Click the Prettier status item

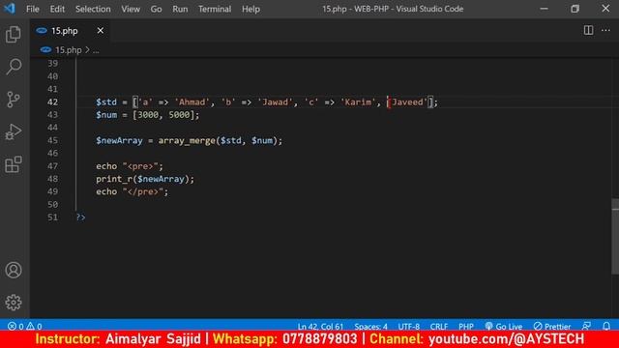[552, 327]
